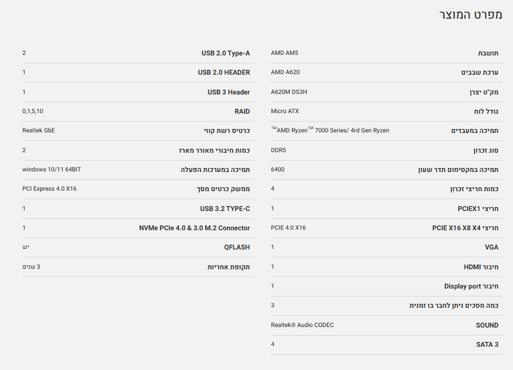
Task: Select the PCI Express 4.0 X16 value
Action: (49, 189)
